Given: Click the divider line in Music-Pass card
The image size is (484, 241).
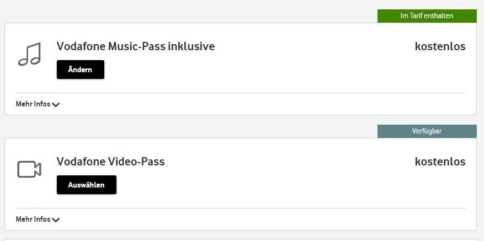Looking at the screenshot, I should 241,93.
